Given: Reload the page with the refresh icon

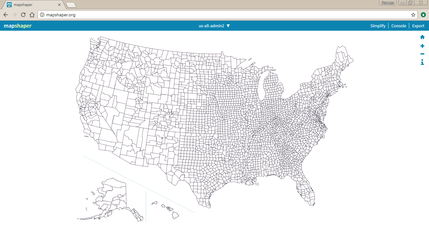Looking at the screenshot, I should click(x=23, y=15).
